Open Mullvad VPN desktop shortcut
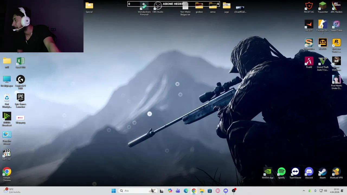The height and width of the screenshot is (195, 347). pyautogui.click(x=336, y=173)
